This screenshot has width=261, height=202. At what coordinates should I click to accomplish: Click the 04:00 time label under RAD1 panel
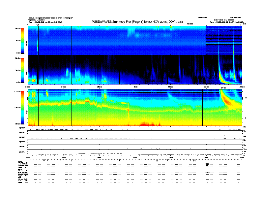pos(64,87)
